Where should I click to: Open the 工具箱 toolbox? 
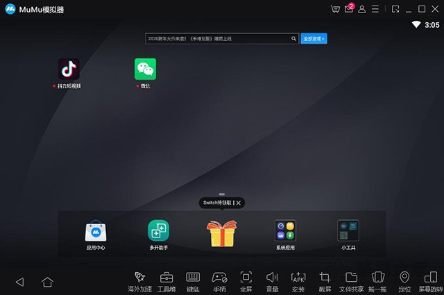pyautogui.click(x=166, y=278)
